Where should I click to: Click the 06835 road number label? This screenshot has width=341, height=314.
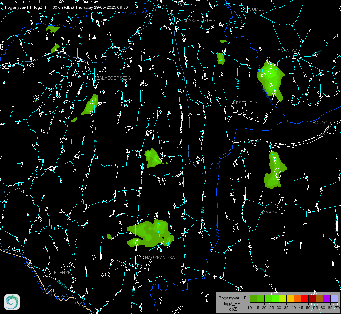pyautogui.click(x=62, y=285)
